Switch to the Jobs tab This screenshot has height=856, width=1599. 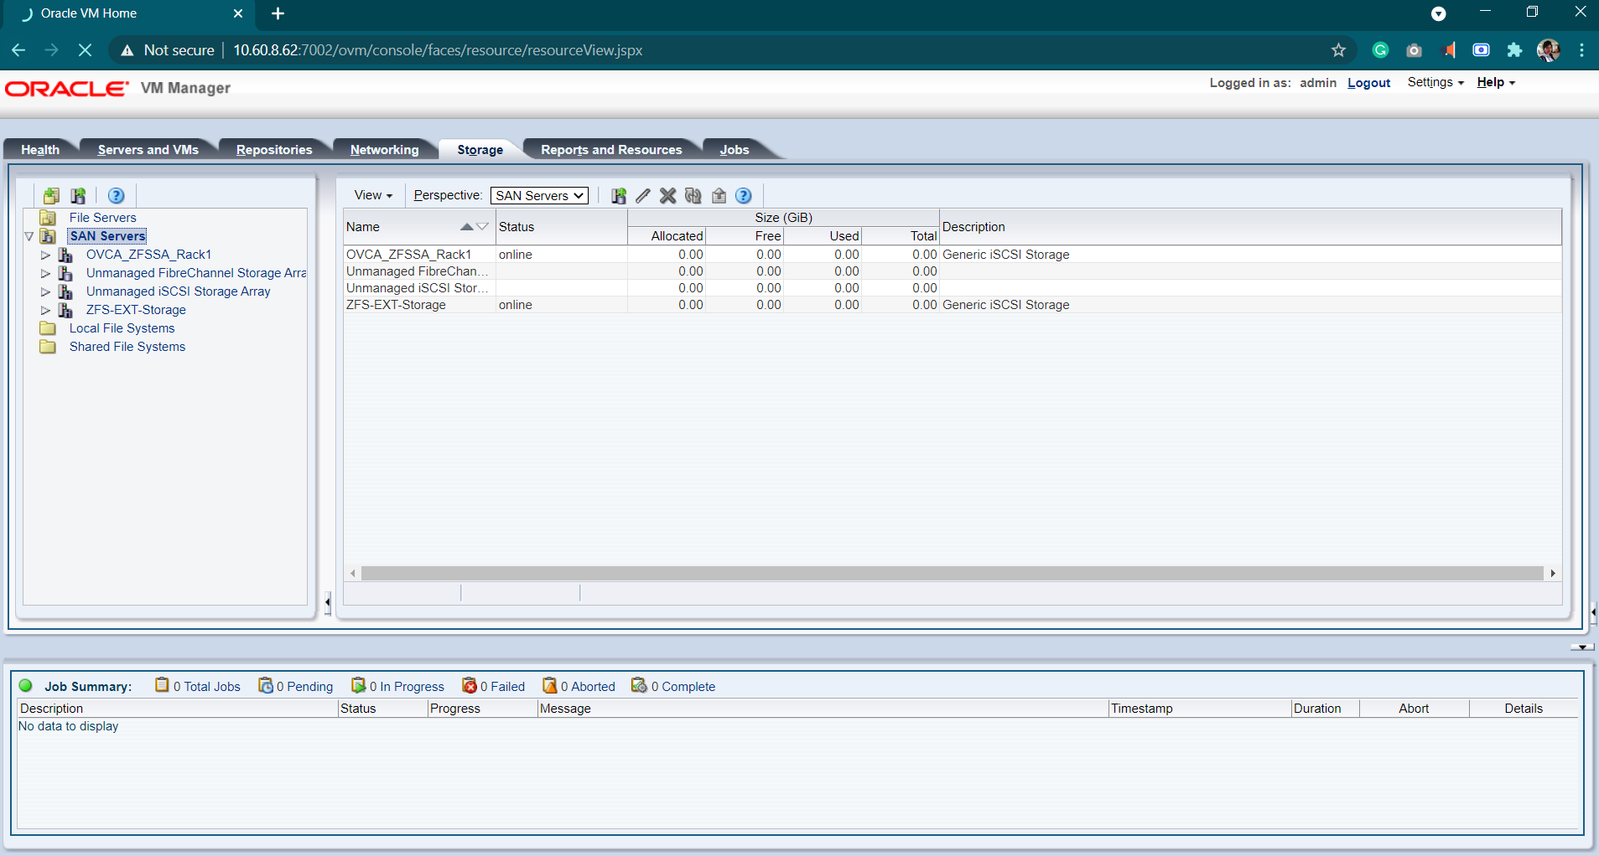(735, 149)
